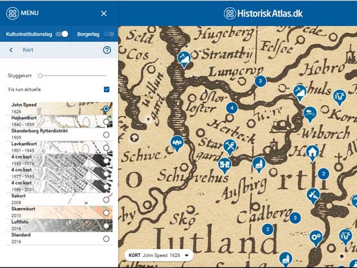Click the Lavkantkort map label
Viewport: 357px width, 268px height.
point(24,143)
